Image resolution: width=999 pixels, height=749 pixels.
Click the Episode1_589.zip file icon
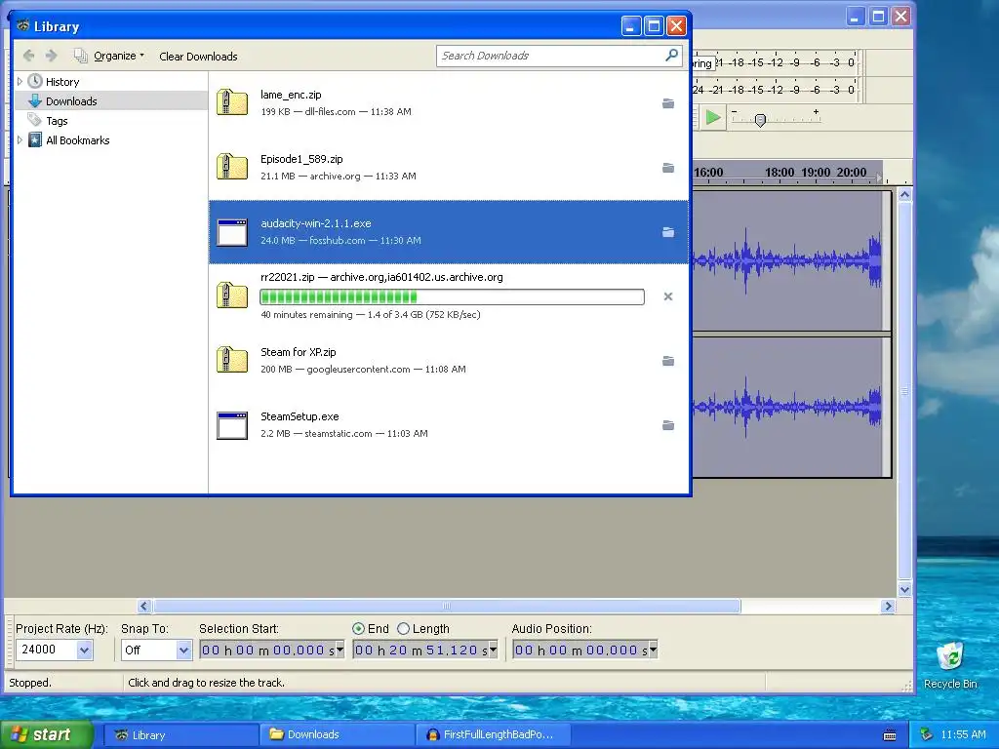coord(232,167)
